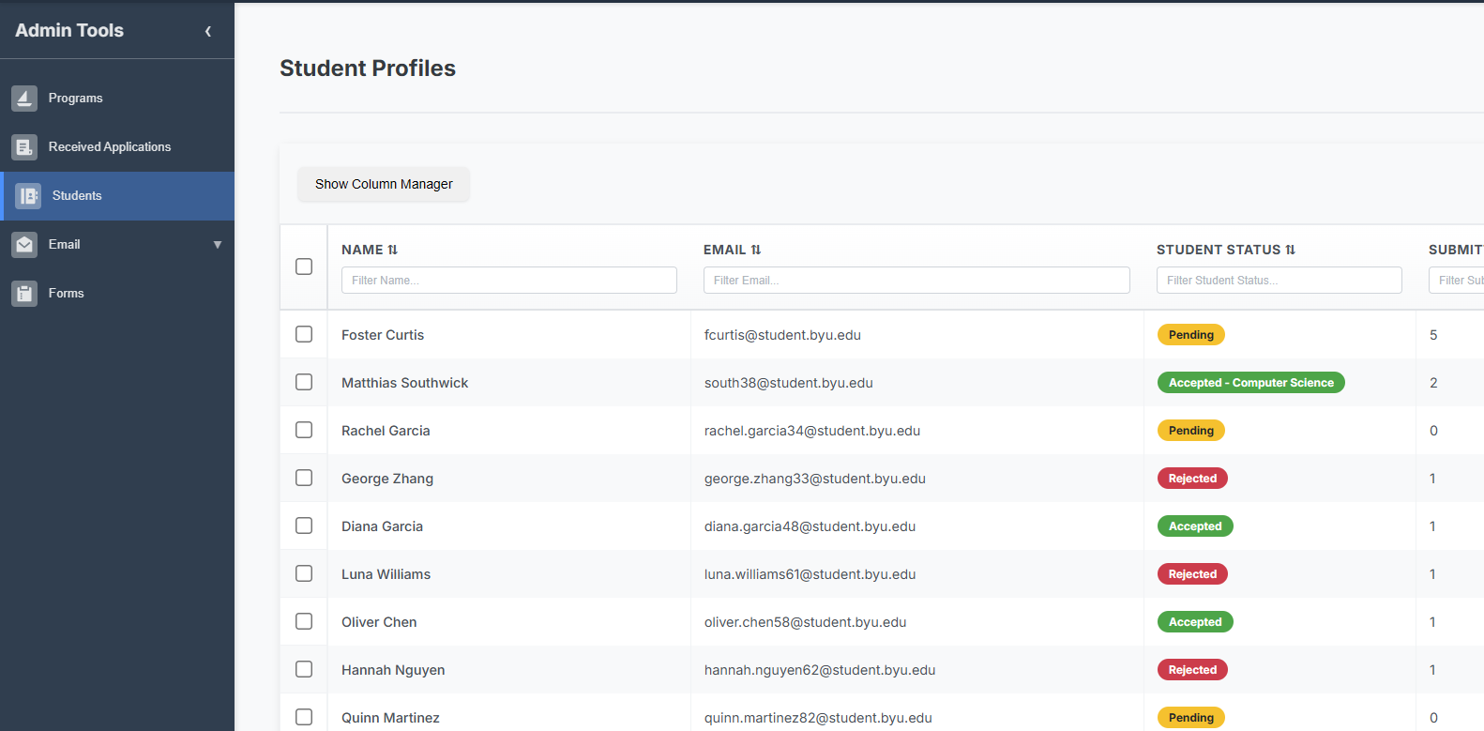Expand the Email submenu arrow
Image resolution: width=1484 pixels, height=731 pixels.
click(218, 245)
